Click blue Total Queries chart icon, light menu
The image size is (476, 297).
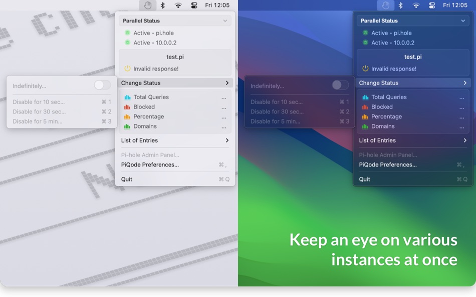(127, 97)
